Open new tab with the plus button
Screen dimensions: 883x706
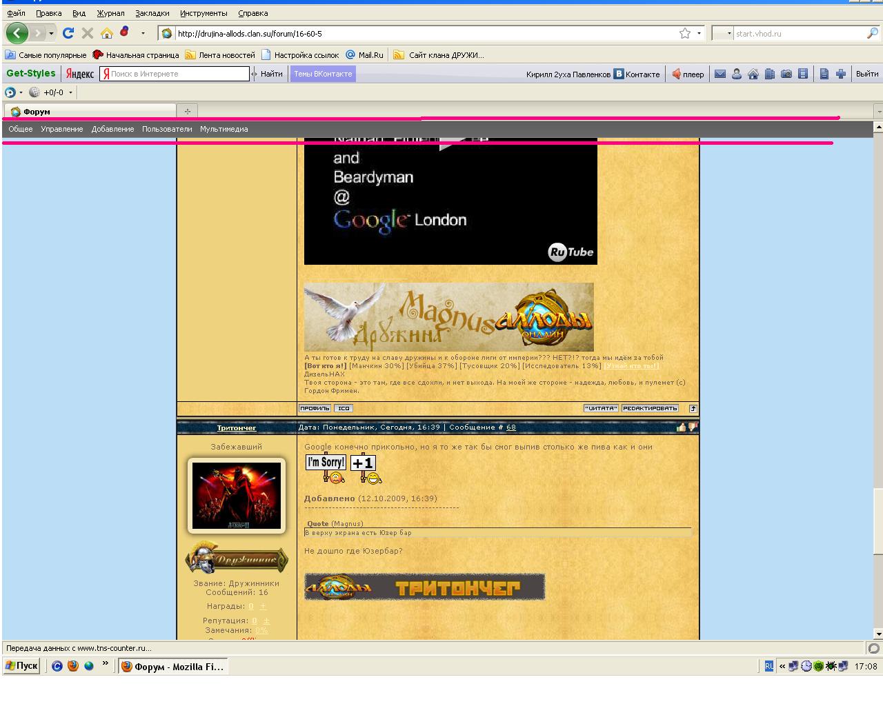(x=187, y=111)
